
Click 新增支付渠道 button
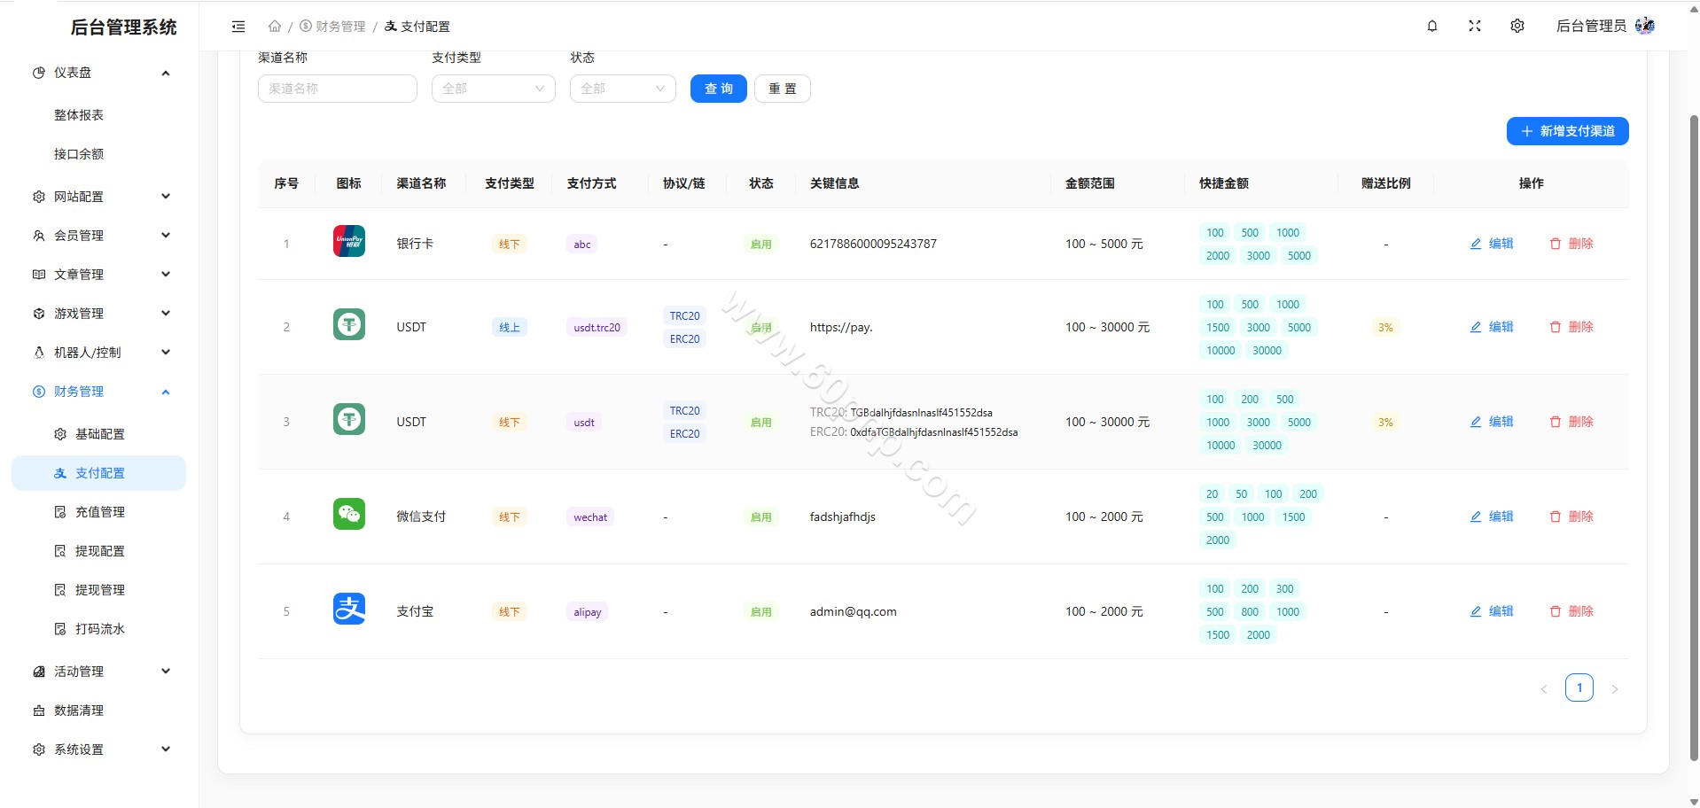(x=1568, y=131)
